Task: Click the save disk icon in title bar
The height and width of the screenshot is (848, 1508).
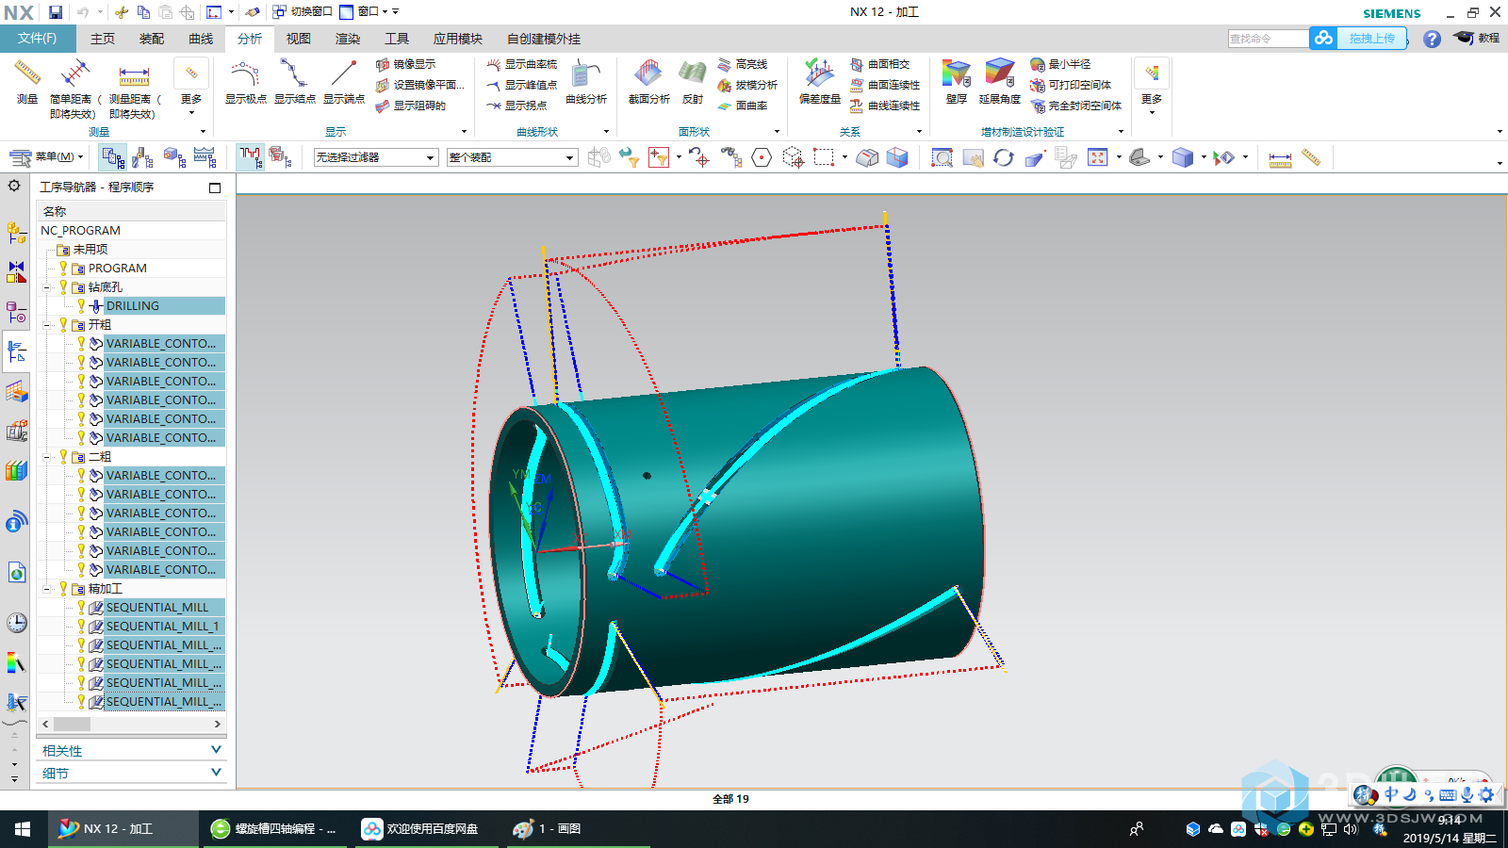Action: point(56,12)
